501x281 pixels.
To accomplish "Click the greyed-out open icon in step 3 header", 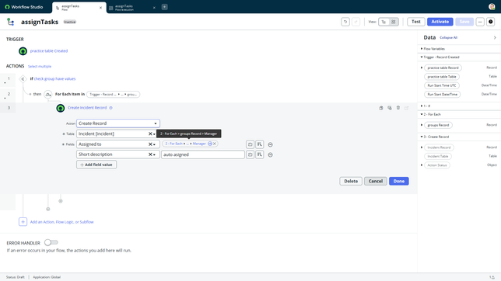I will (x=406, y=108).
